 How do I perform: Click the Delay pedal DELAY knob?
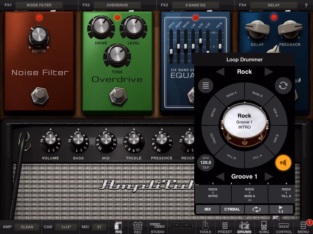(x=257, y=29)
